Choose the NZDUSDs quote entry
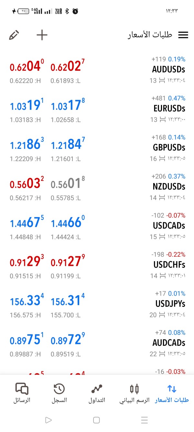This screenshot has width=194, height=432. (x=169, y=187)
